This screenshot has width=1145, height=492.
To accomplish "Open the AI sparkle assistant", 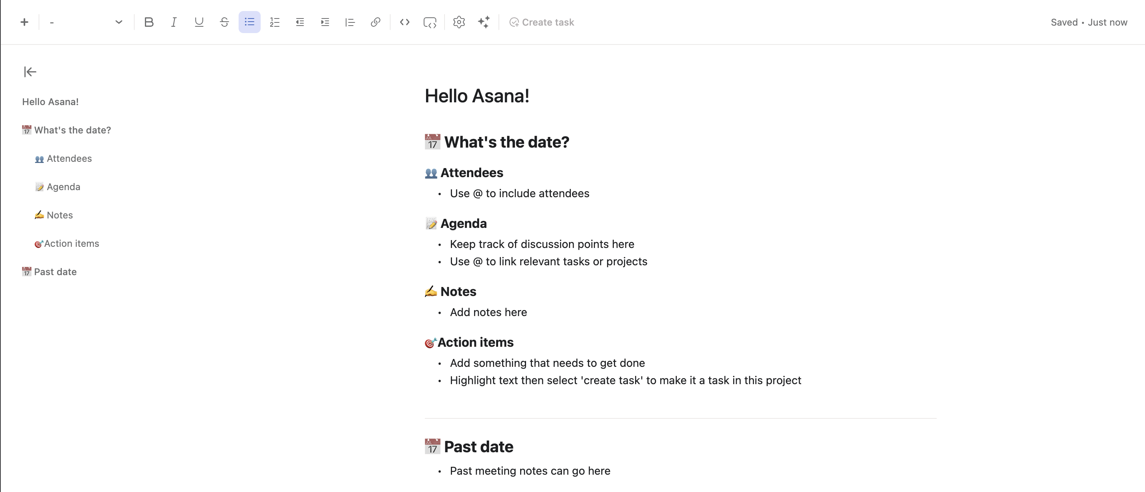I will click(x=484, y=22).
